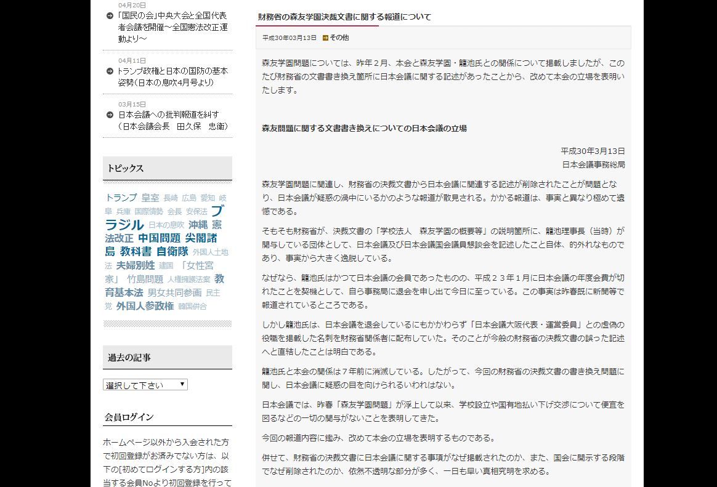717x487 pixels.
Task: Select the 建国 topic tag
Action: 166,266
